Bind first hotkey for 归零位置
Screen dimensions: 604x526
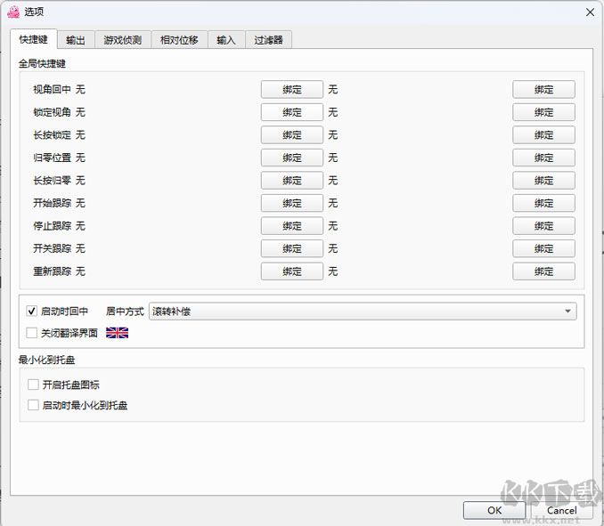[292, 158]
